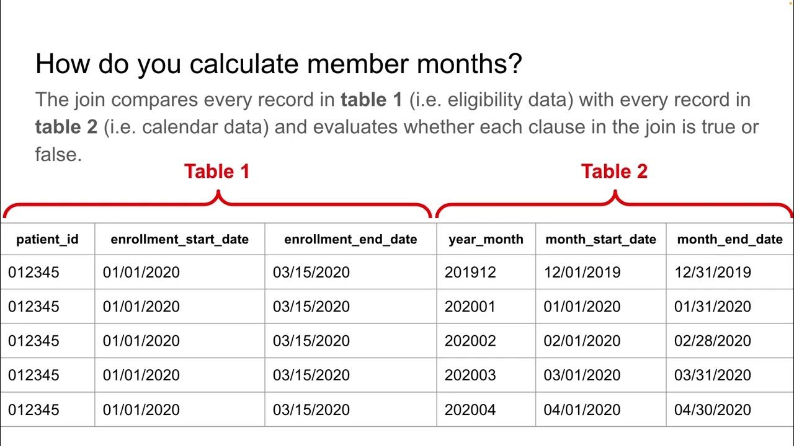Select the 202002 year_month cell

click(x=470, y=341)
